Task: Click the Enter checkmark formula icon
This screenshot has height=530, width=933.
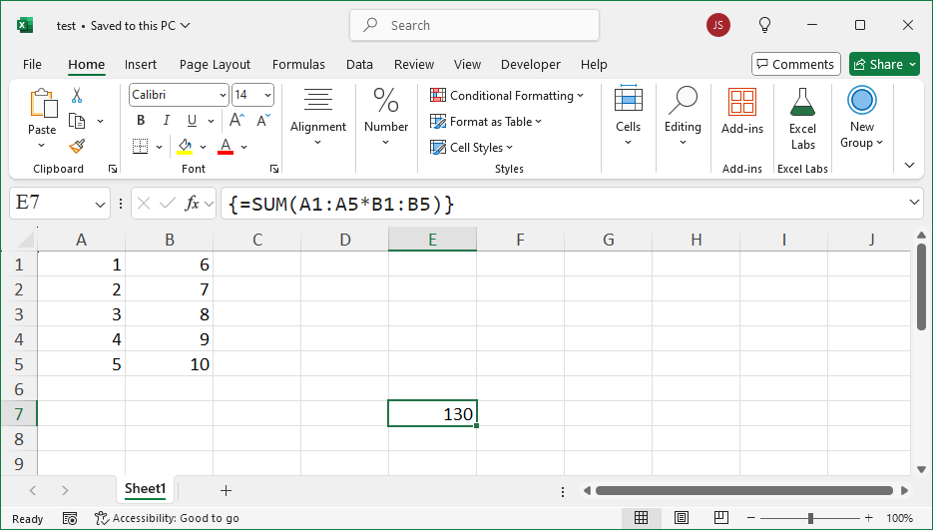Action: point(168,204)
